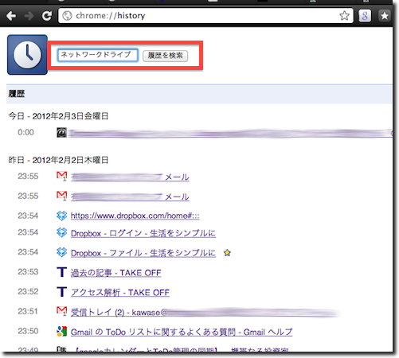This screenshot has width=399, height=358.
Task: Open 過去の記事 - TAKE OFF link
Action: pyautogui.click(x=115, y=273)
